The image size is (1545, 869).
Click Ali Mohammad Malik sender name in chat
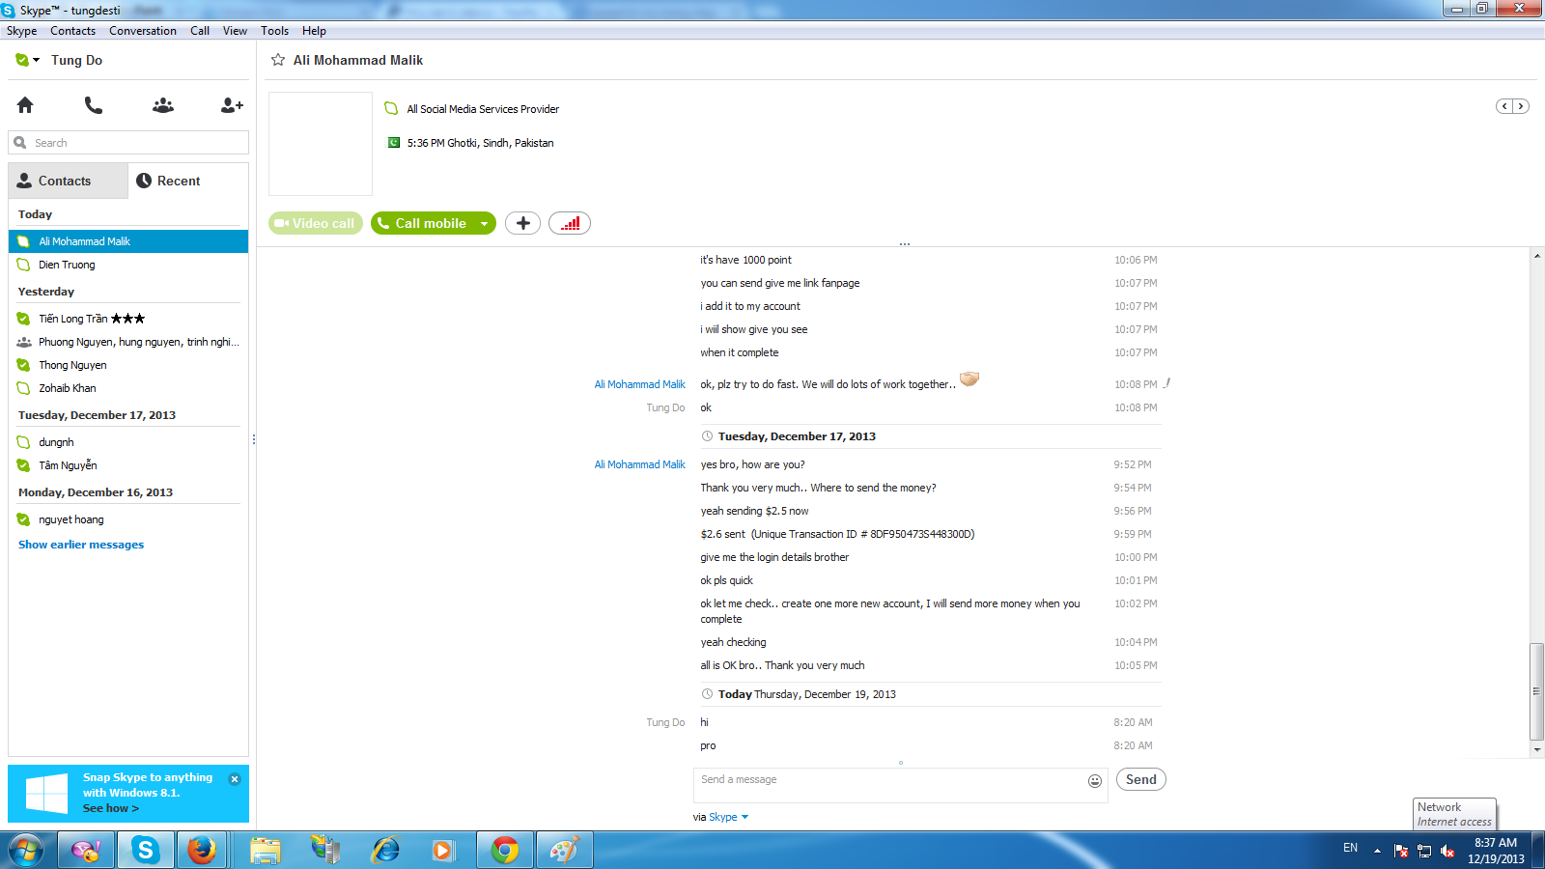coord(640,384)
